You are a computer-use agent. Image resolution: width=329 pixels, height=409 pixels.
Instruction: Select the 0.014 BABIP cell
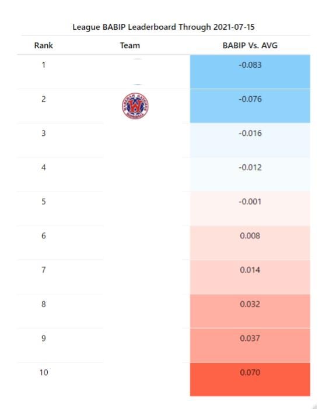point(250,277)
